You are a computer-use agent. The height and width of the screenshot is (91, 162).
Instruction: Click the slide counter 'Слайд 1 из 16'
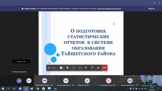[x=21, y=61]
